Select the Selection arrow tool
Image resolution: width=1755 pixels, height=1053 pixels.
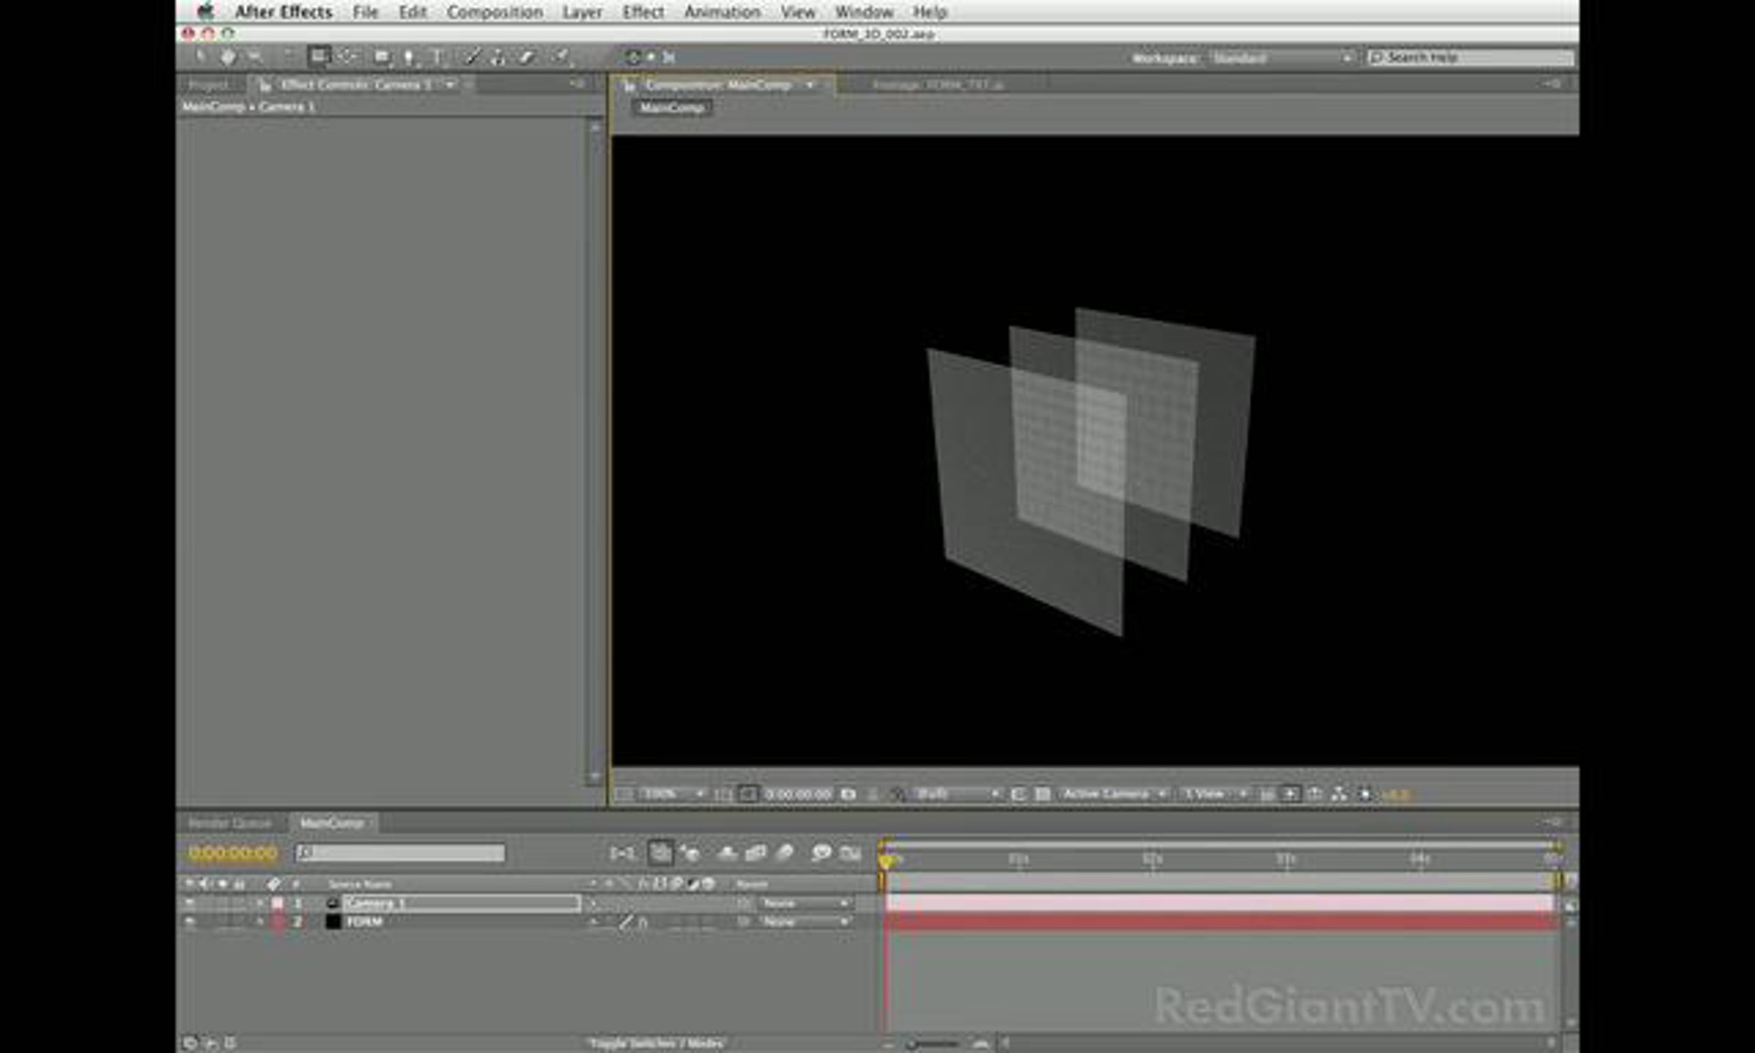click(200, 56)
